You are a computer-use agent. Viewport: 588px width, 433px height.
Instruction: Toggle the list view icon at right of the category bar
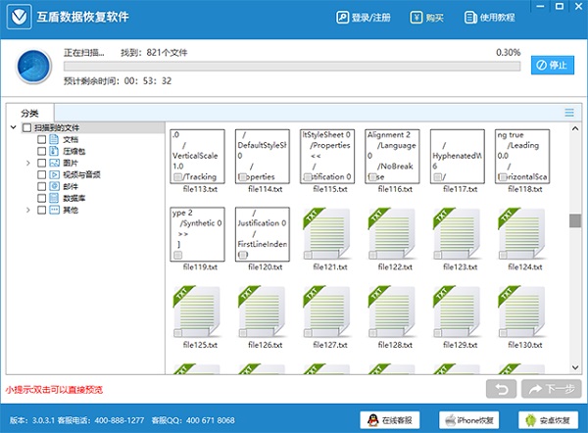coord(569,113)
